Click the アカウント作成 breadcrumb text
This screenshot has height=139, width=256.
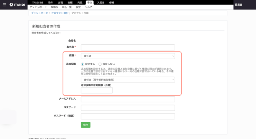[x=80, y=13]
